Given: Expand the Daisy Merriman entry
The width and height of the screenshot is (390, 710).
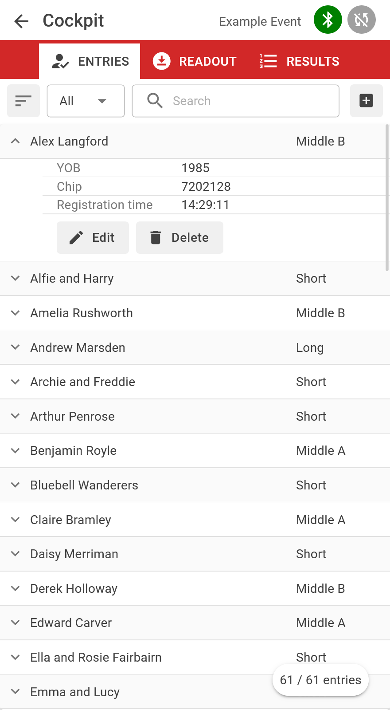Looking at the screenshot, I should [x=15, y=554].
